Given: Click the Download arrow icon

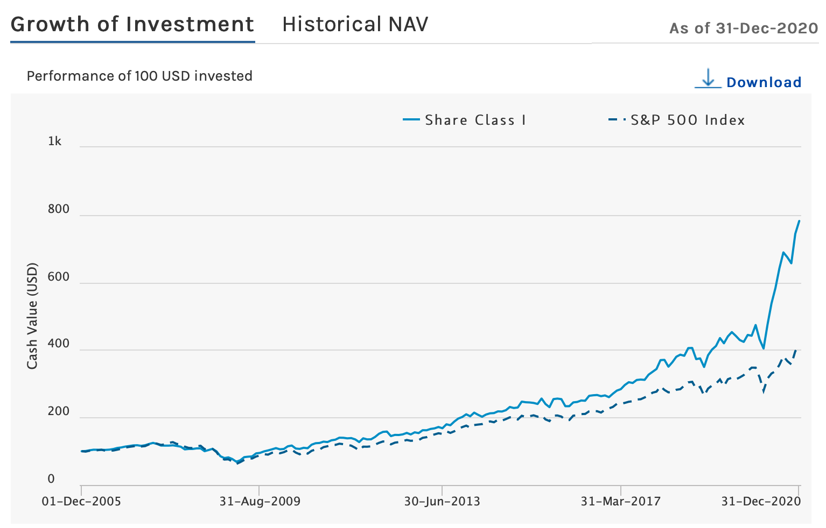Looking at the screenshot, I should coord(708,79).
